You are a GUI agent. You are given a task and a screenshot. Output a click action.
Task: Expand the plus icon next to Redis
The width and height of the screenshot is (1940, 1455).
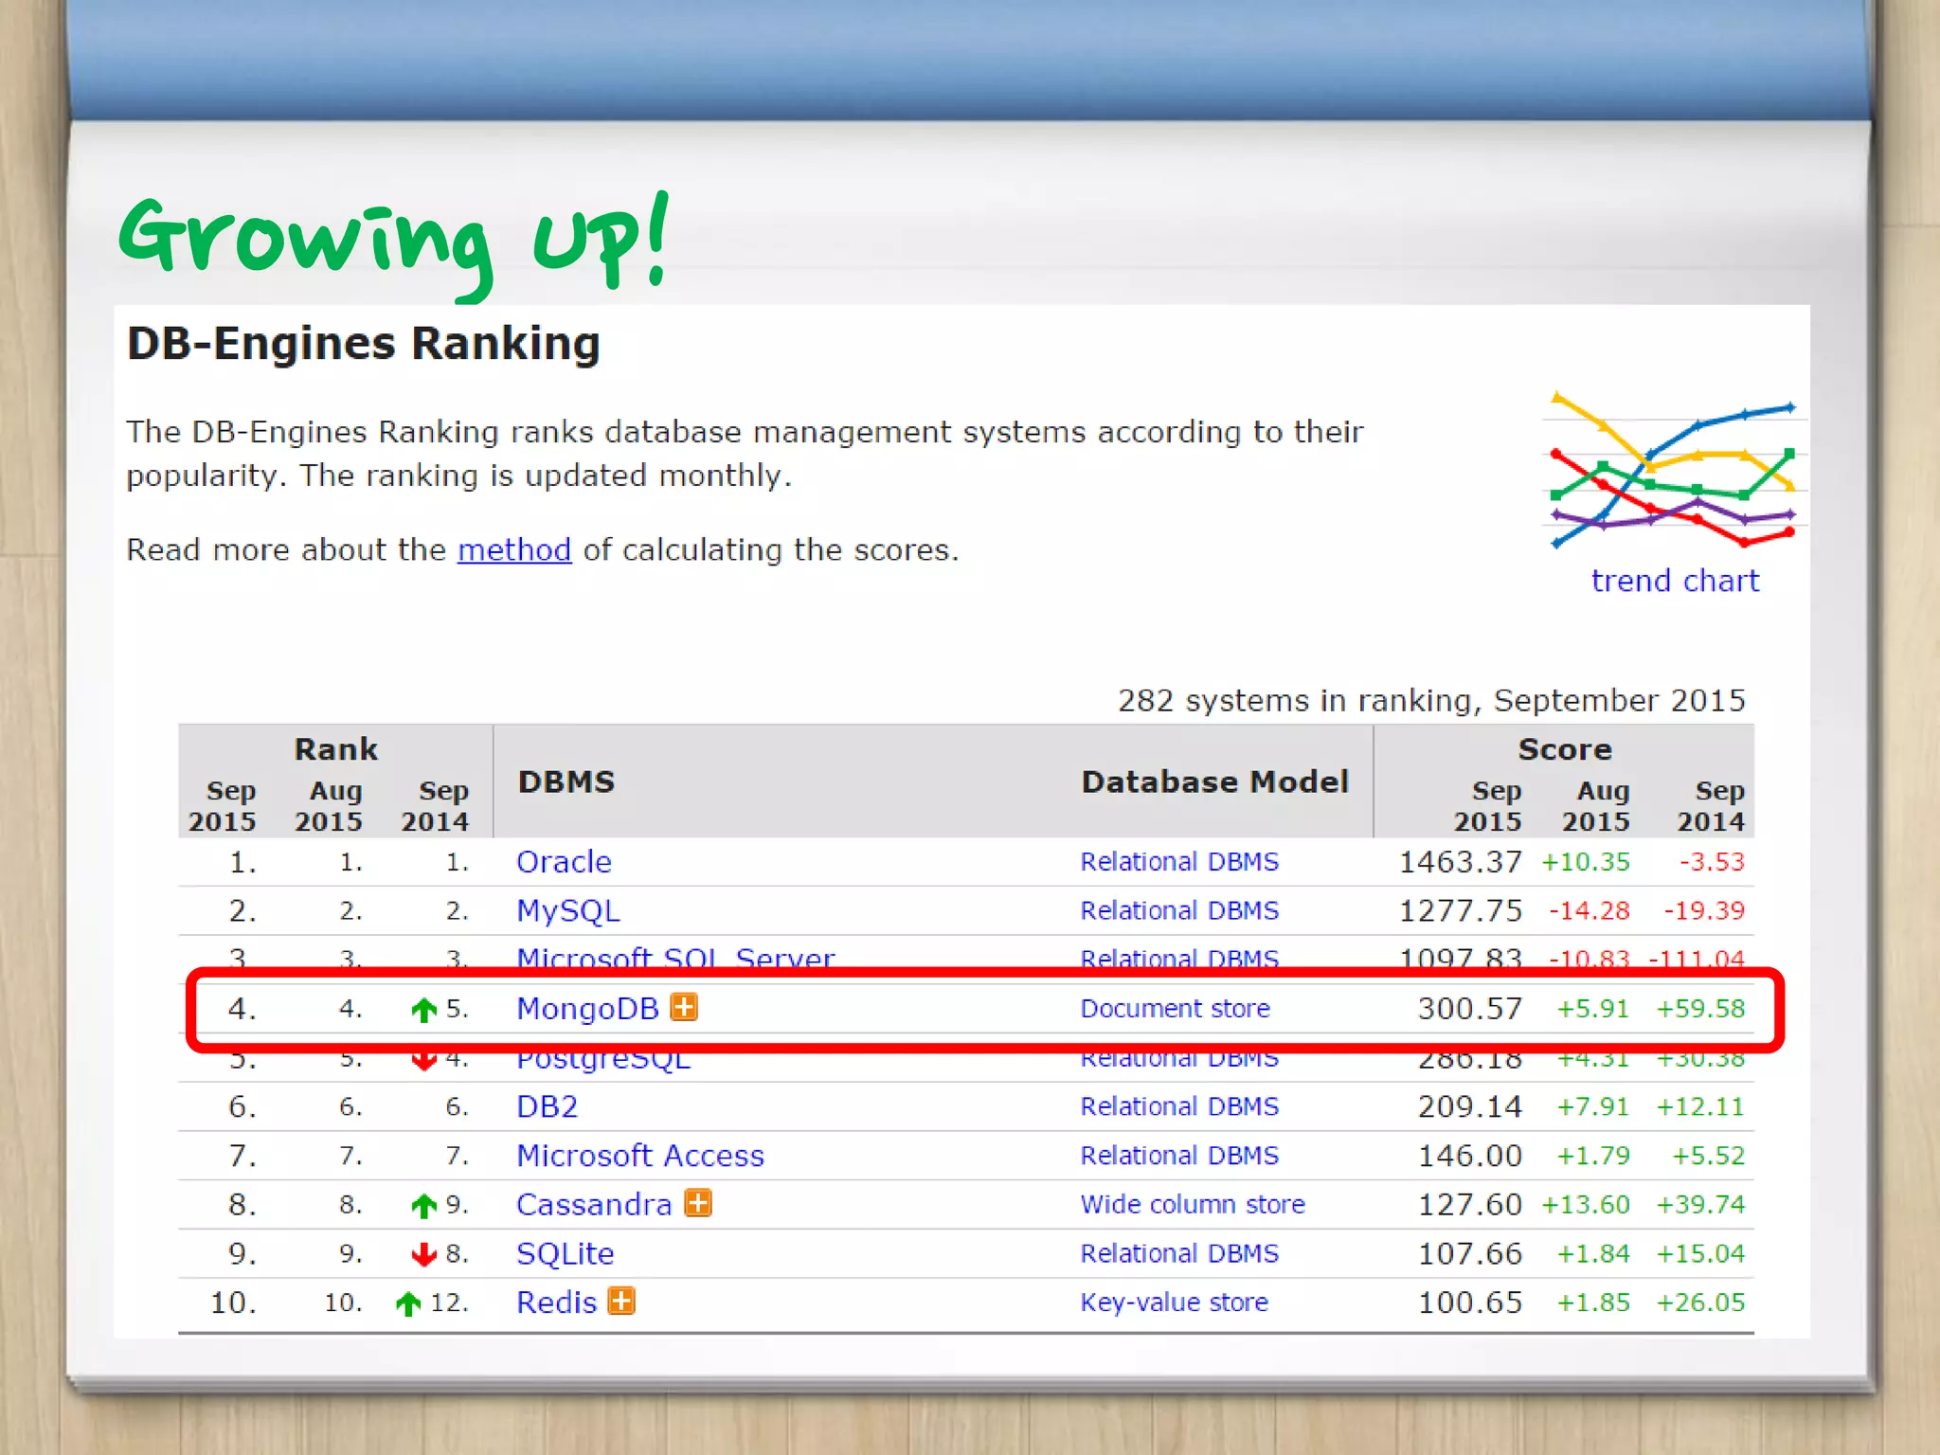coord(621,1301)
